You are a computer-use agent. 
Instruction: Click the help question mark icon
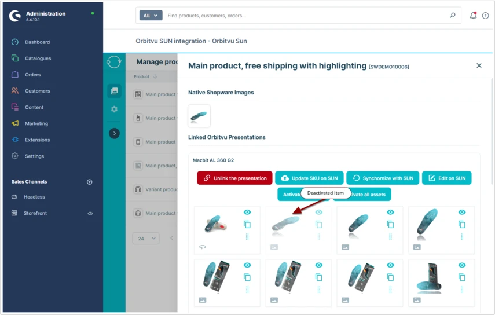(486, 16)
